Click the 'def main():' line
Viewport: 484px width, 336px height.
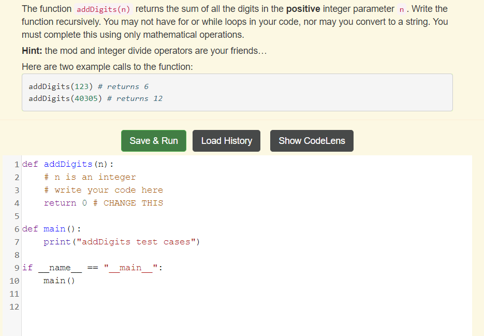[x=52, y=229]
